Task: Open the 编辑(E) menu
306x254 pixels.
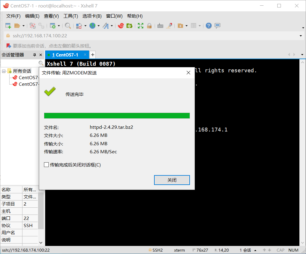Action: click(x=32, y=16)
